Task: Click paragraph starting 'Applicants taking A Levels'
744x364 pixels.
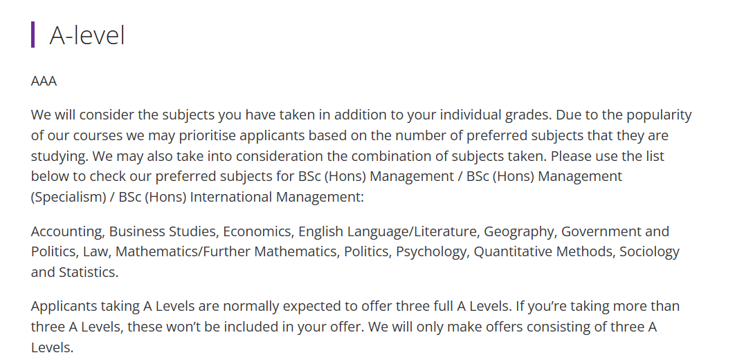Action: 356,327
